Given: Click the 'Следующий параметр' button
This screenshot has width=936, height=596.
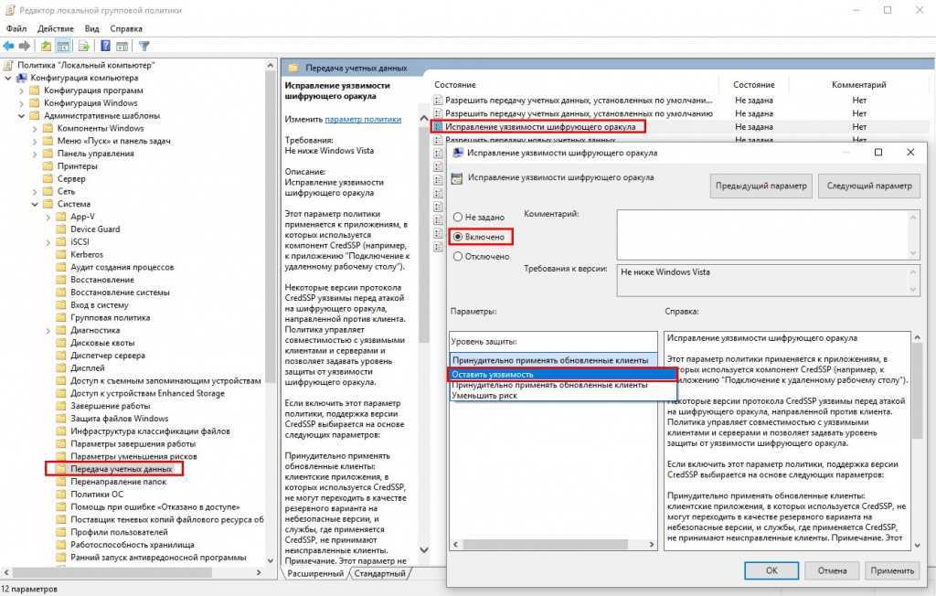Looking at the screenshot, I should tap(868, 186).
